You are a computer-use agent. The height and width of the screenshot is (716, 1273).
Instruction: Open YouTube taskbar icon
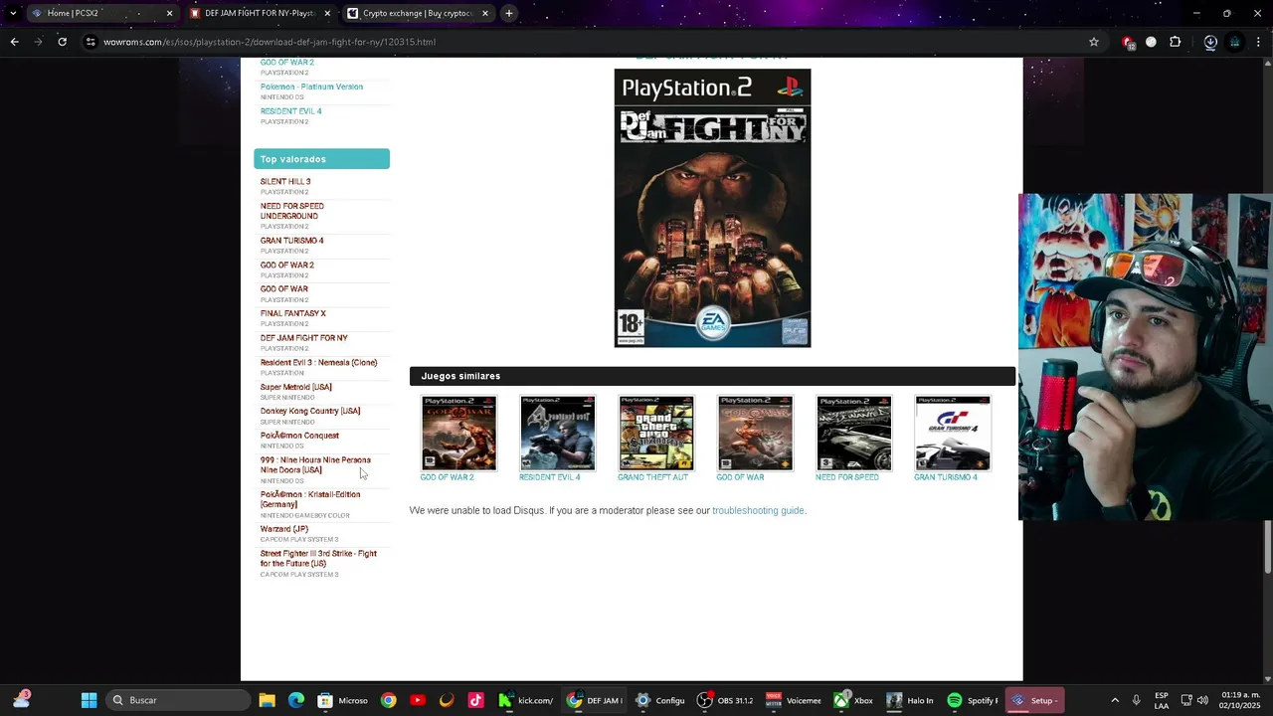(417, 700)
